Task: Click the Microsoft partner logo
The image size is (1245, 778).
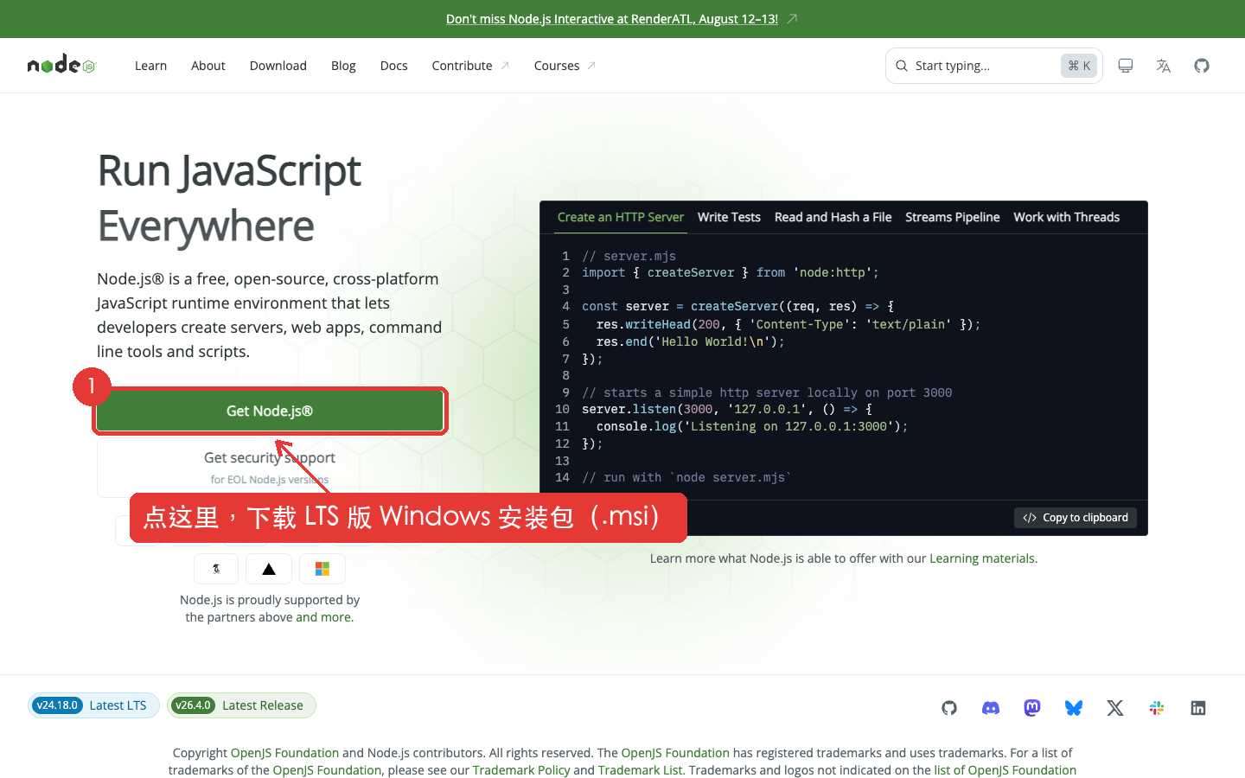Action: [322, 569]
